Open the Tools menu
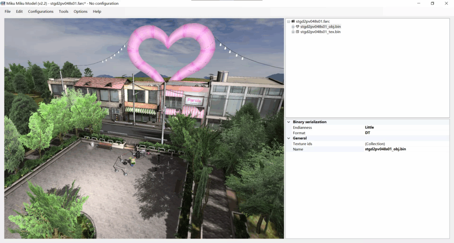This screenshot has height=243, width=454. click(63, 12)
